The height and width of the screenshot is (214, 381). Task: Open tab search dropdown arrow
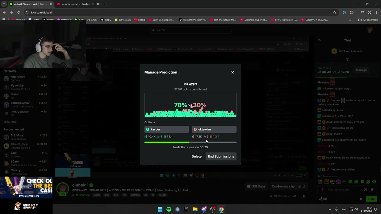click(x=4, y=4)
